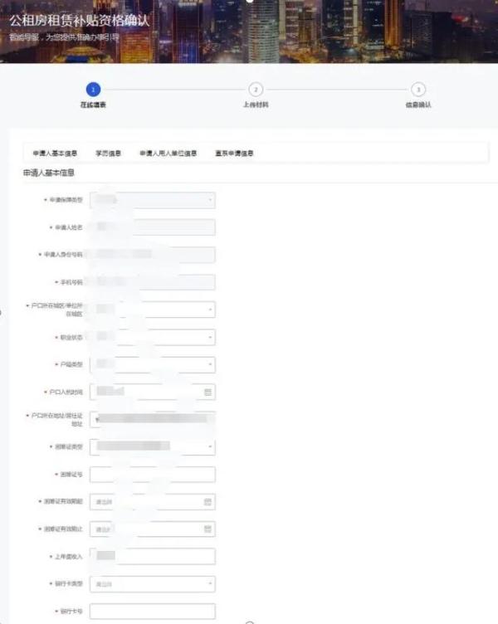Open calendar icon for 居住证有效期止 field
Viewport: 498px width, 624px height.
tap(208, 529)
